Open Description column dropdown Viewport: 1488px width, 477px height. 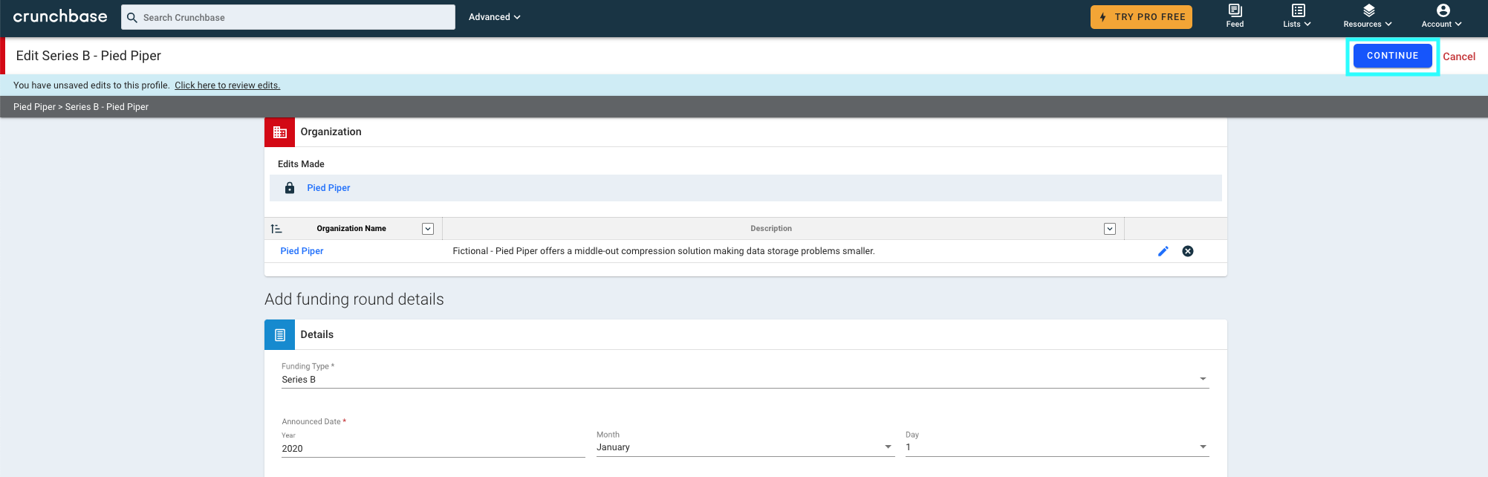[x=1110, y=229]
